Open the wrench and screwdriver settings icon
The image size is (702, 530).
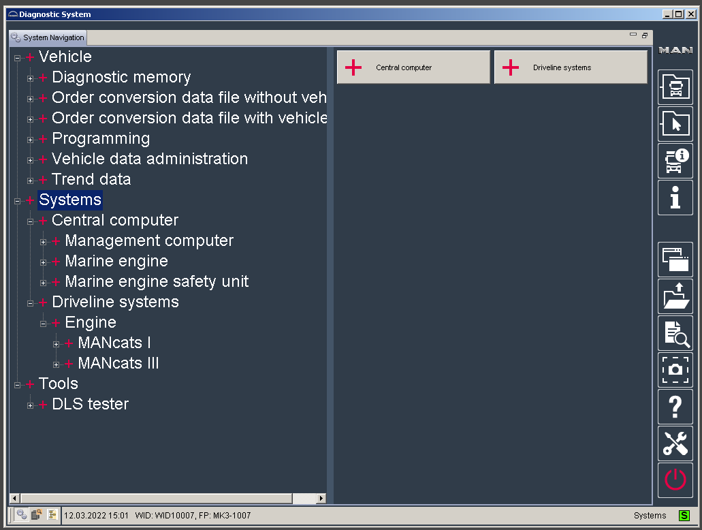point(675,443)
